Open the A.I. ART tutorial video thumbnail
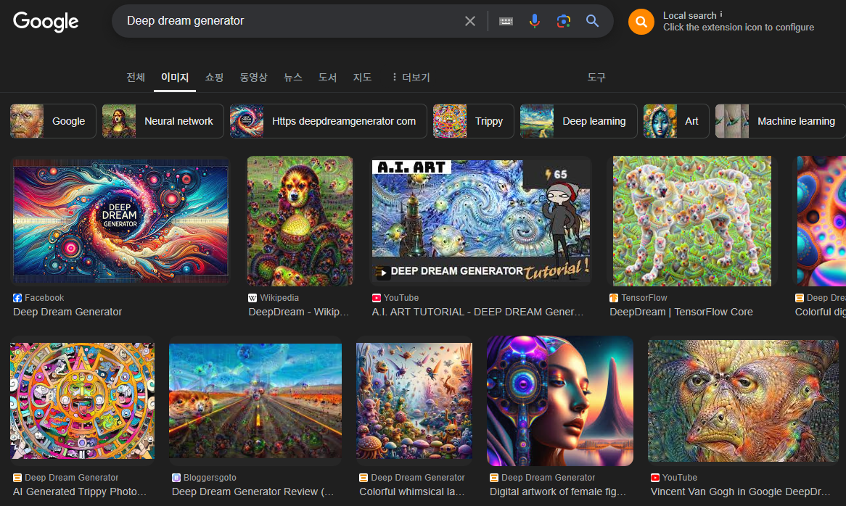Viewport: 846px width, 506px height. click(x=481, y=221)
